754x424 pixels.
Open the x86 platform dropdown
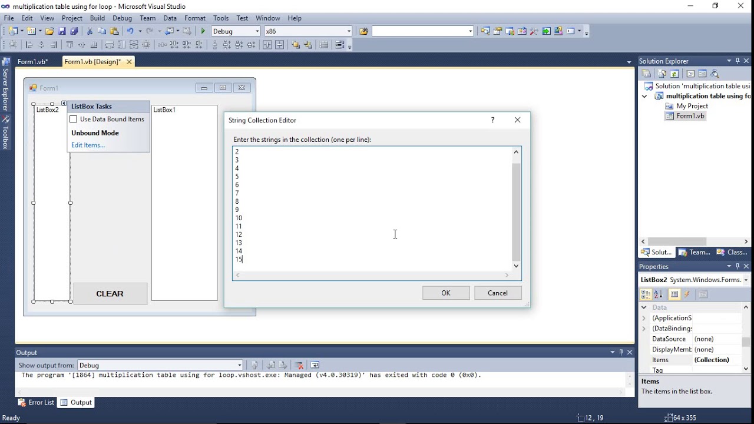pos(349,31)
